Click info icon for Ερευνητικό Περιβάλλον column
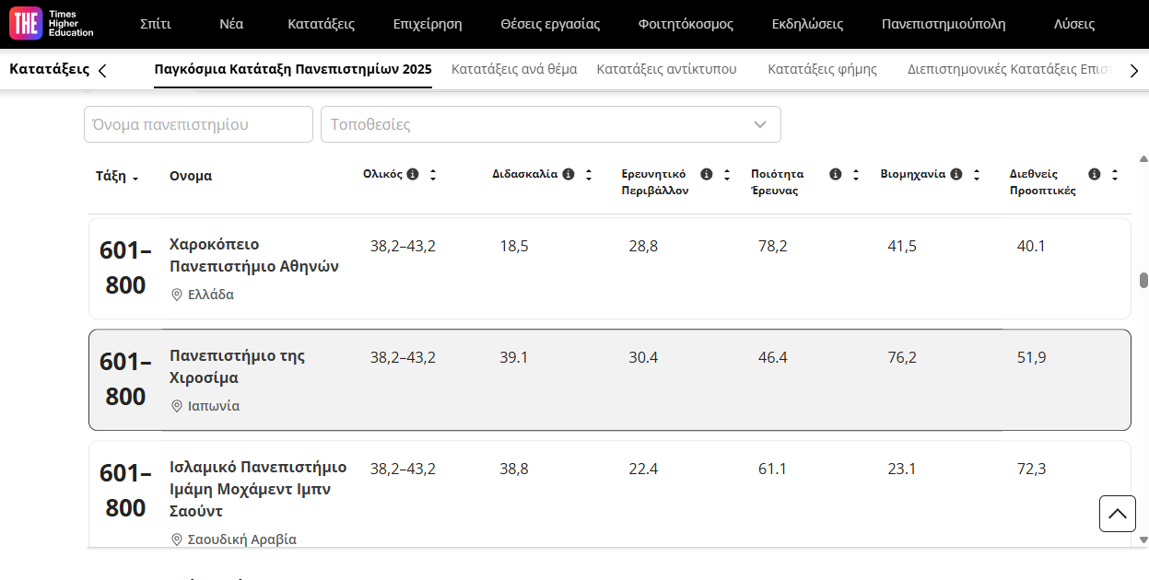 pos(707,174)
